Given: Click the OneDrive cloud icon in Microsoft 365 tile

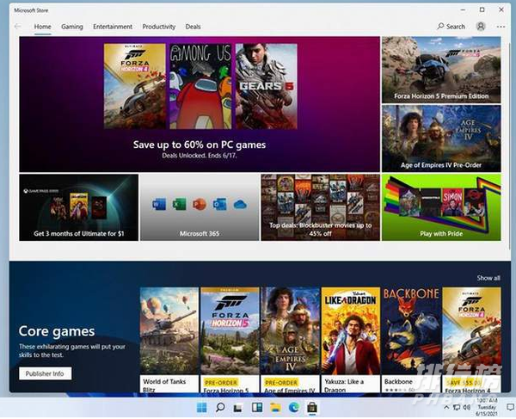Looking at the screenshot, I should tap(240, 205).
